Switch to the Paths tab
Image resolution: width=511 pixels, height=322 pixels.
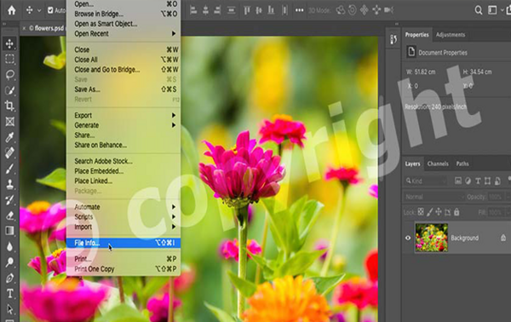(462, 164)
